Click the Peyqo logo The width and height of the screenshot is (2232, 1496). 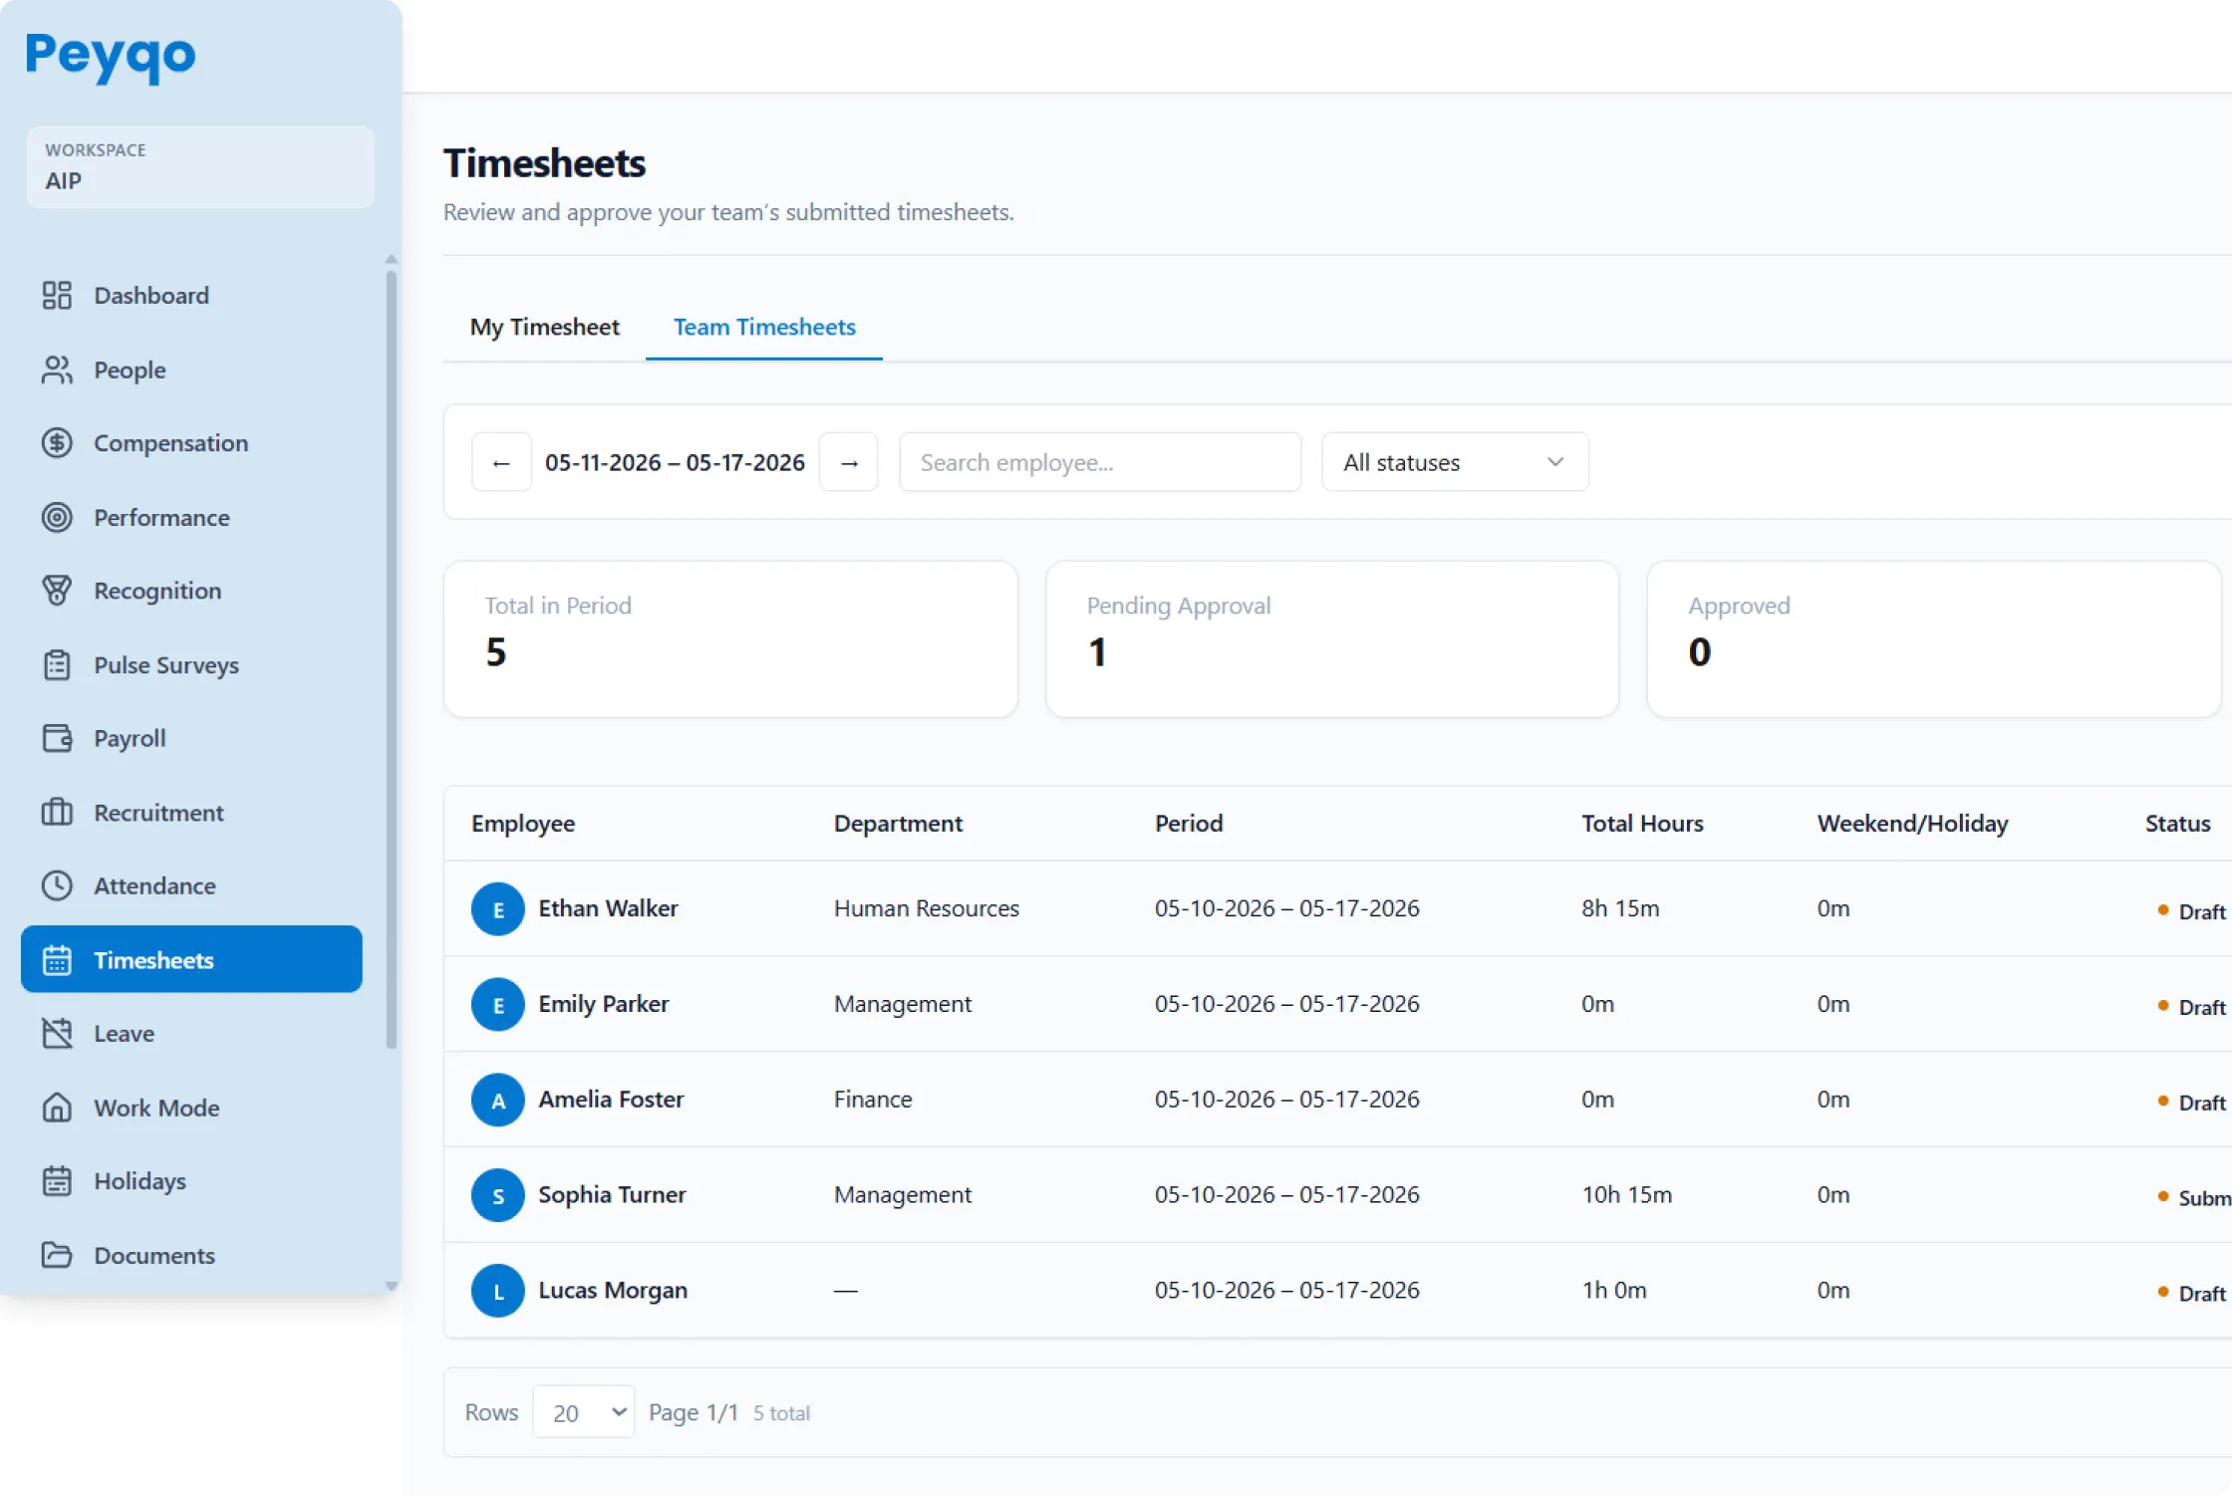pyautogui.click(x=111, y=57)
